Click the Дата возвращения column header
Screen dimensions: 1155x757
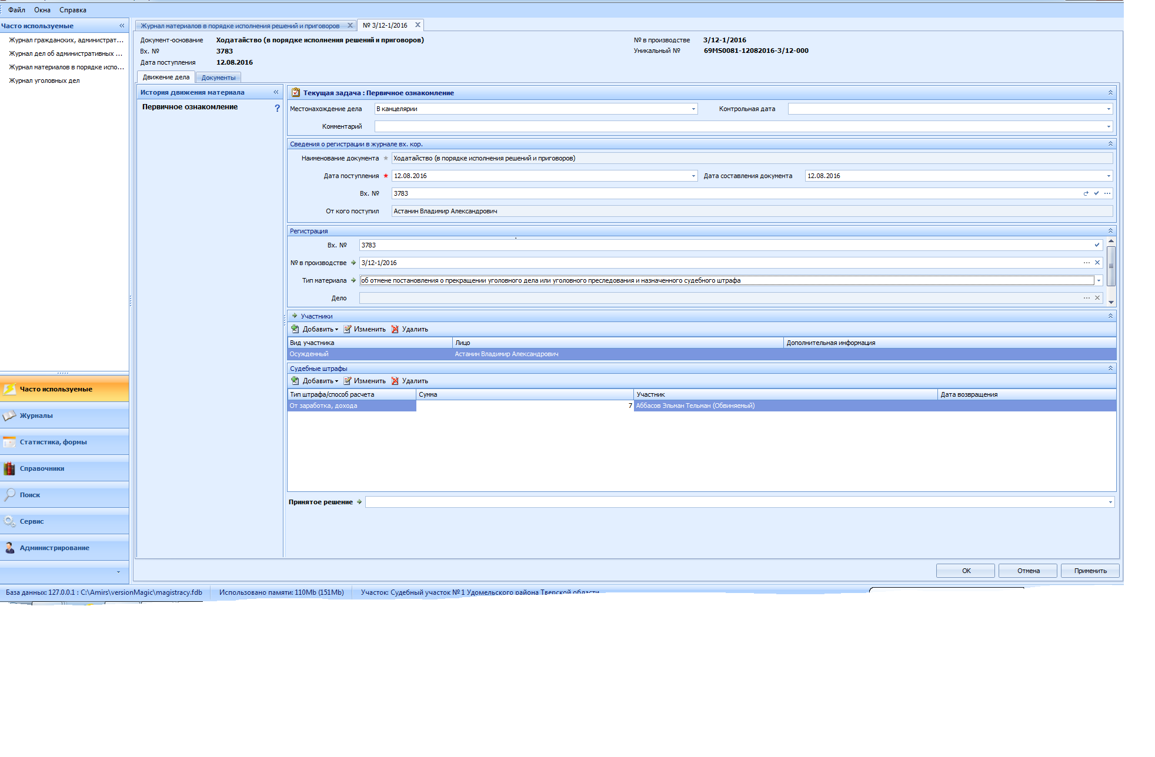[1027, 394]
